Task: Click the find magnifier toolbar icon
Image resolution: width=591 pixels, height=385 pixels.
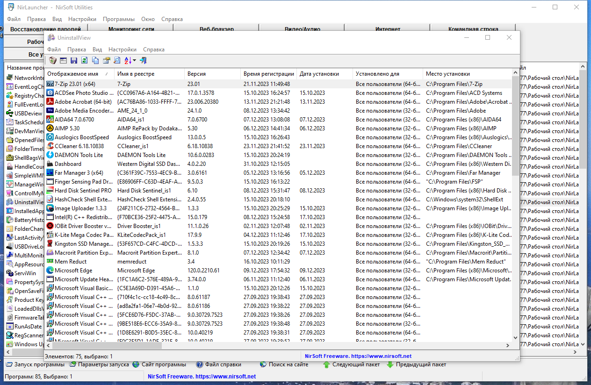Action: click(117, 60)
